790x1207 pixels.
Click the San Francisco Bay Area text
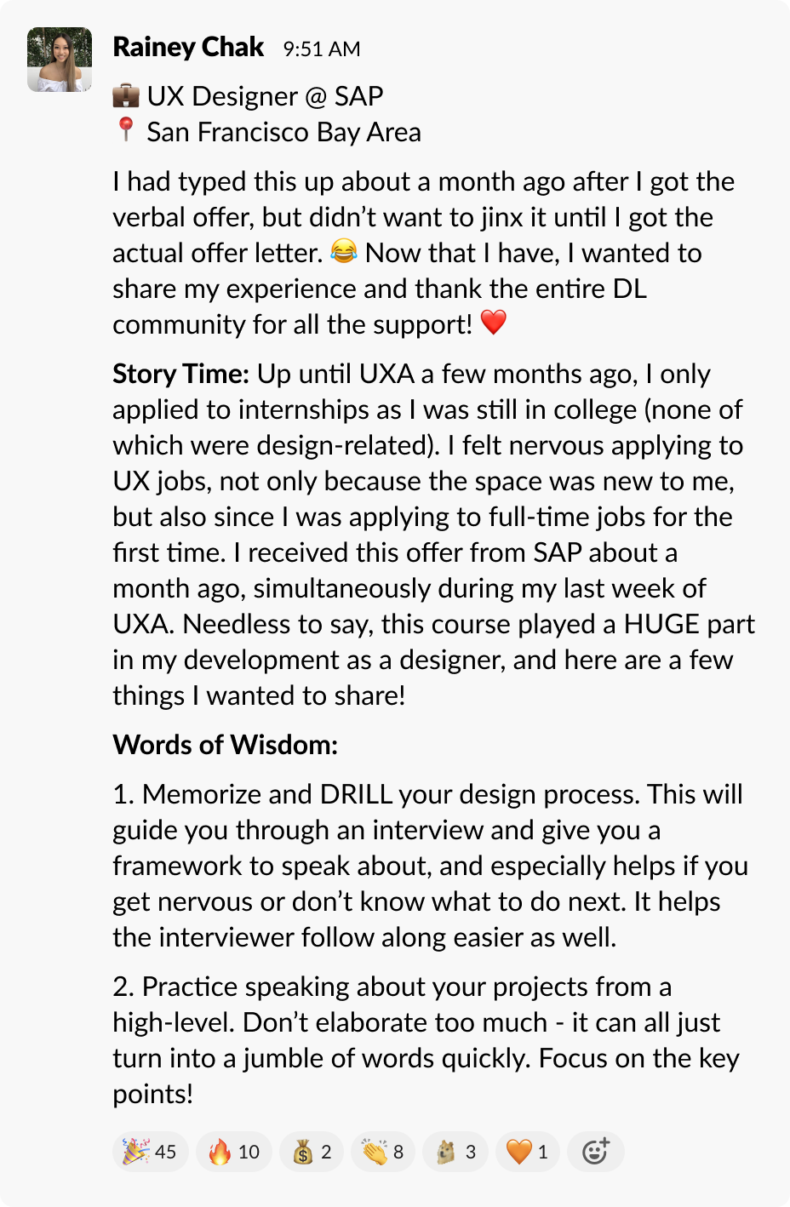coord(283,132)
